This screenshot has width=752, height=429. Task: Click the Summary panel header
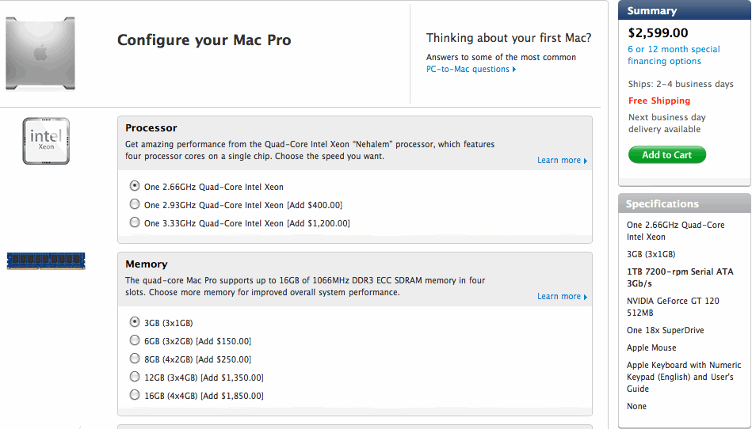[685, 10]
